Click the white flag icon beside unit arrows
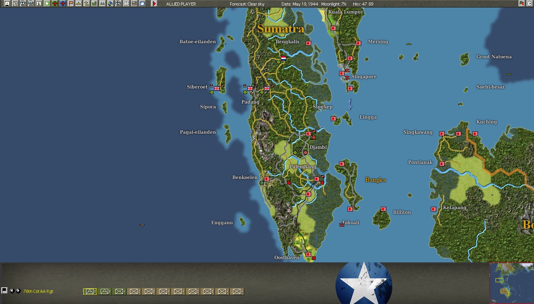The image size is (534, 304). tap(4, 291)
